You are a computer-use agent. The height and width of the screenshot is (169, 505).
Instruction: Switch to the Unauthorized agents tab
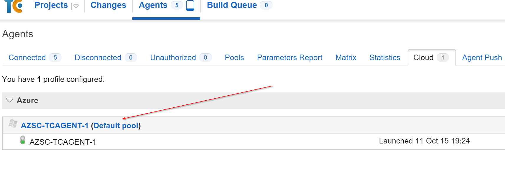pyautogui.click(x=181, y=58)
